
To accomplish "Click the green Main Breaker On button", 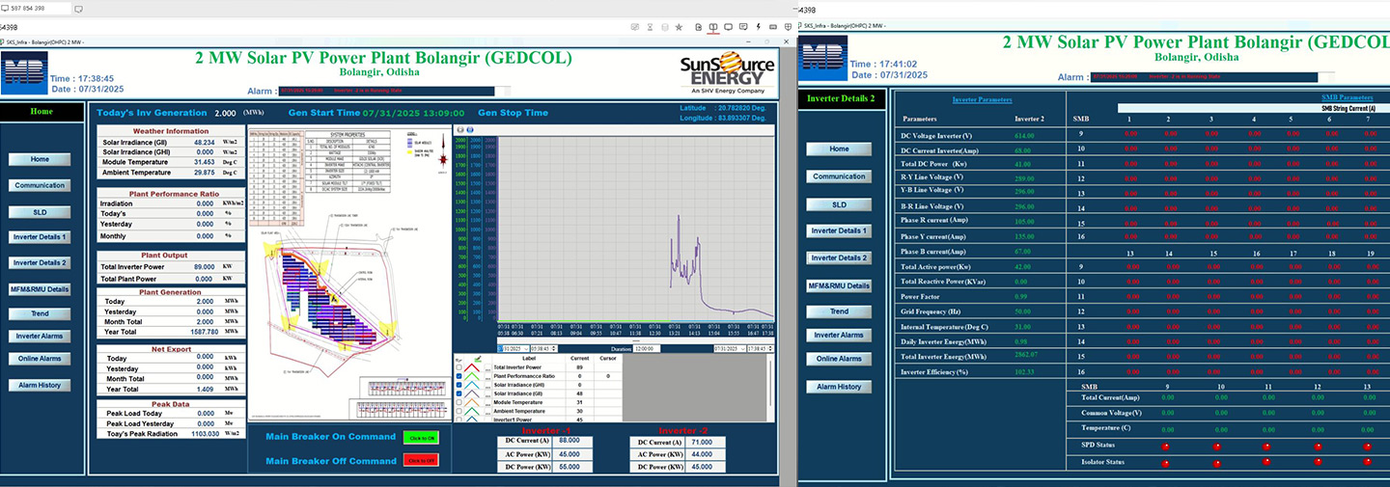I will (x=421, y=437).
